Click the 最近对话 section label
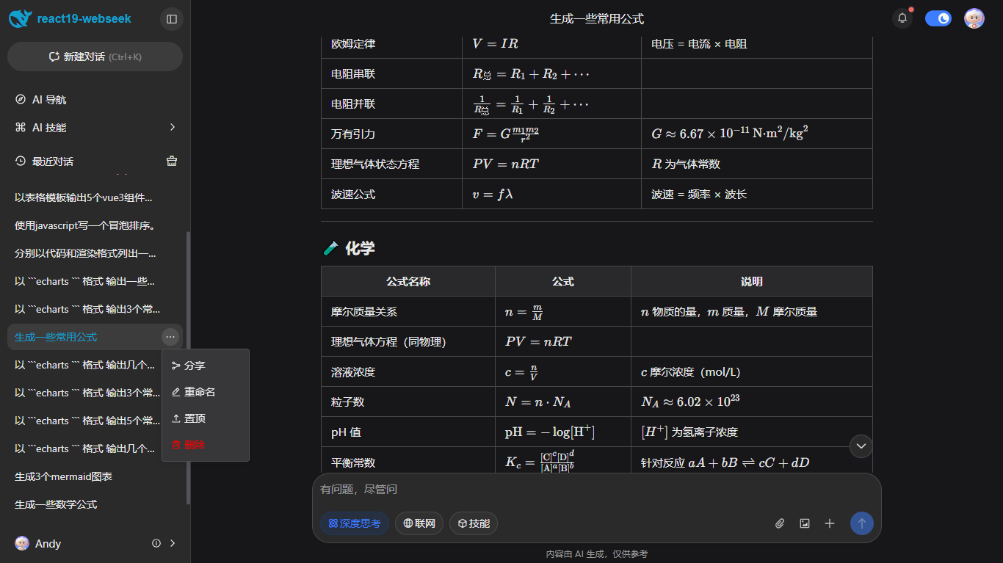Viewport: 1003px width, 563px height. click(x=53, y=161)
